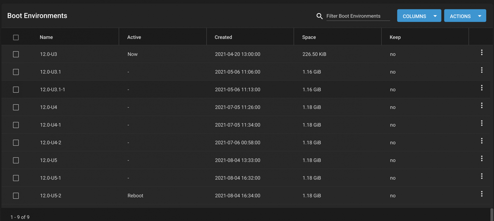The image size is (494, 221).
Task: Click the 12.0-U4-1 name cell
Action: pyautogui.click(x=50, y=125)
